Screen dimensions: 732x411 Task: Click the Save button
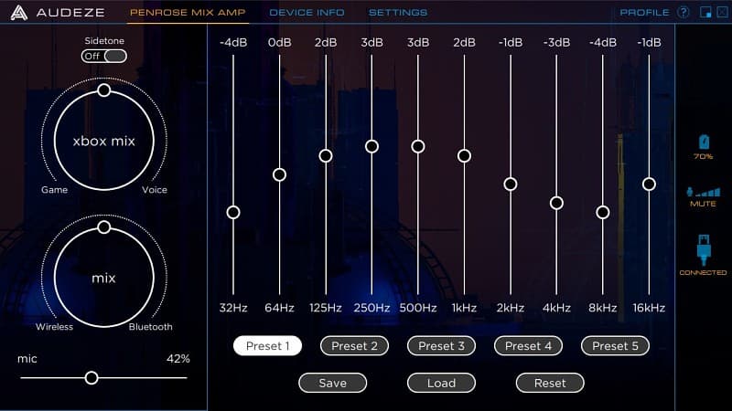coord(332,383)
